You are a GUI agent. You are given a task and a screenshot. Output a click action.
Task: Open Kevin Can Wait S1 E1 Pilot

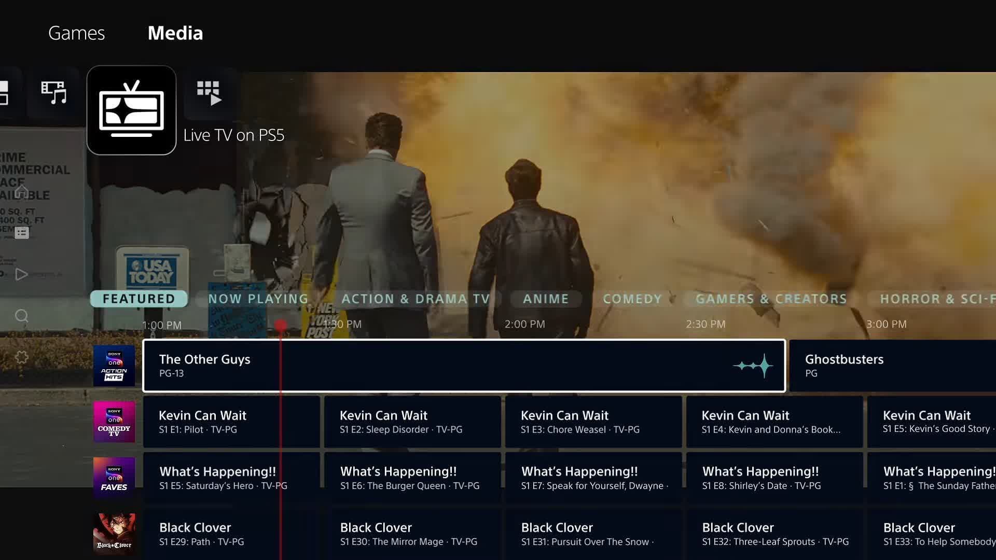(231, 422)
